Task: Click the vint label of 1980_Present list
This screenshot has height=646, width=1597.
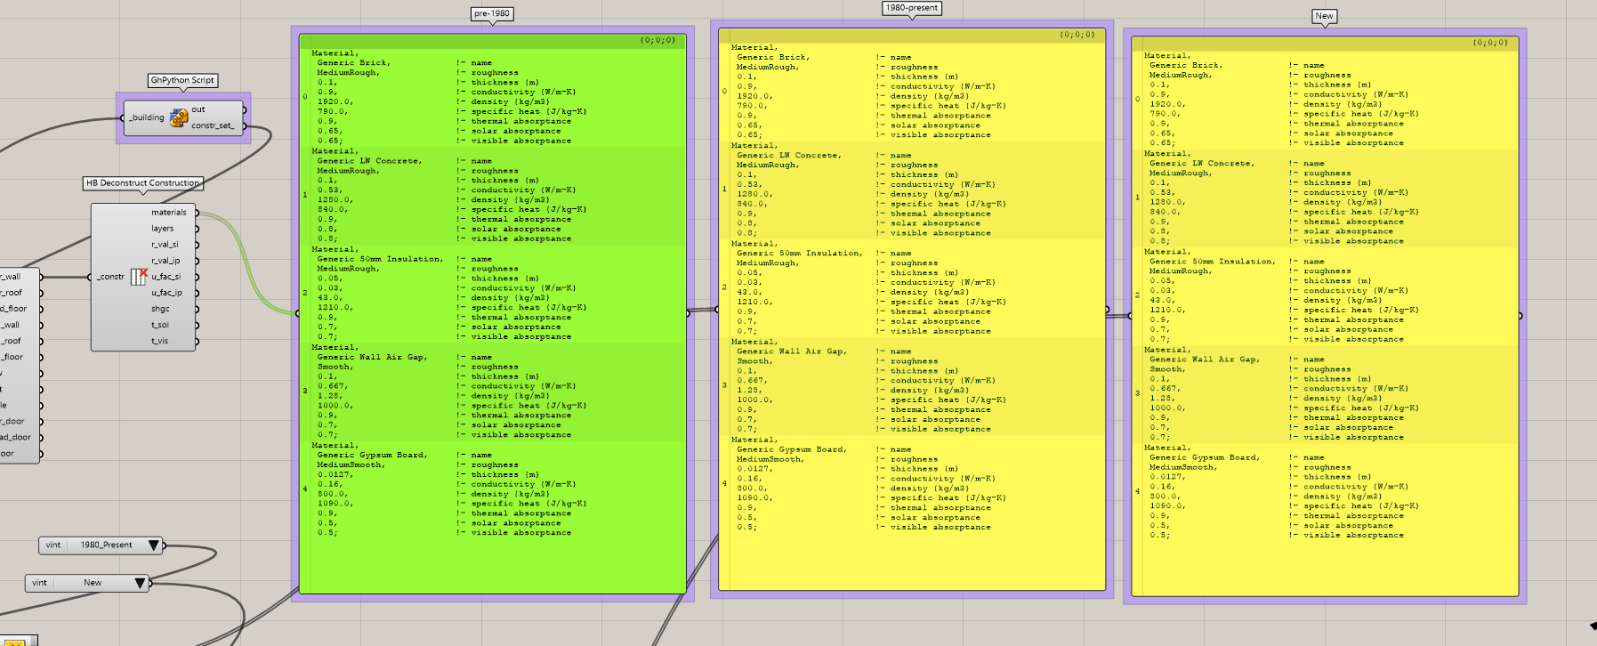Action: click(53, 545)
